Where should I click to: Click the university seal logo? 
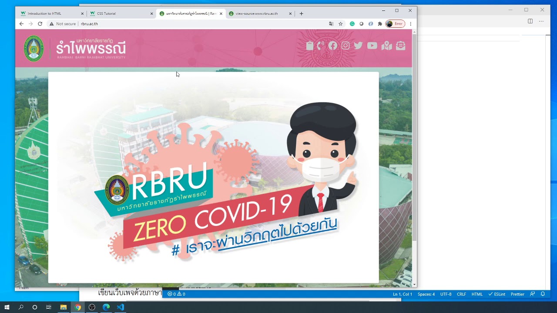pyautogui.click(x=34, y=48)
